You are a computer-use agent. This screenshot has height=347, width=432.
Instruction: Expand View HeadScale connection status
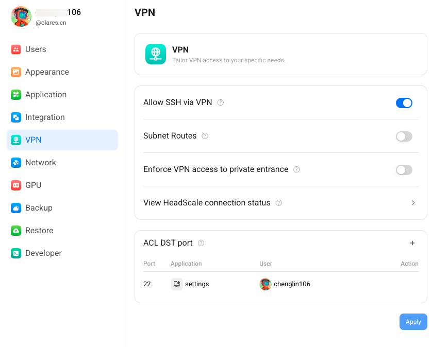click(413, 203)
